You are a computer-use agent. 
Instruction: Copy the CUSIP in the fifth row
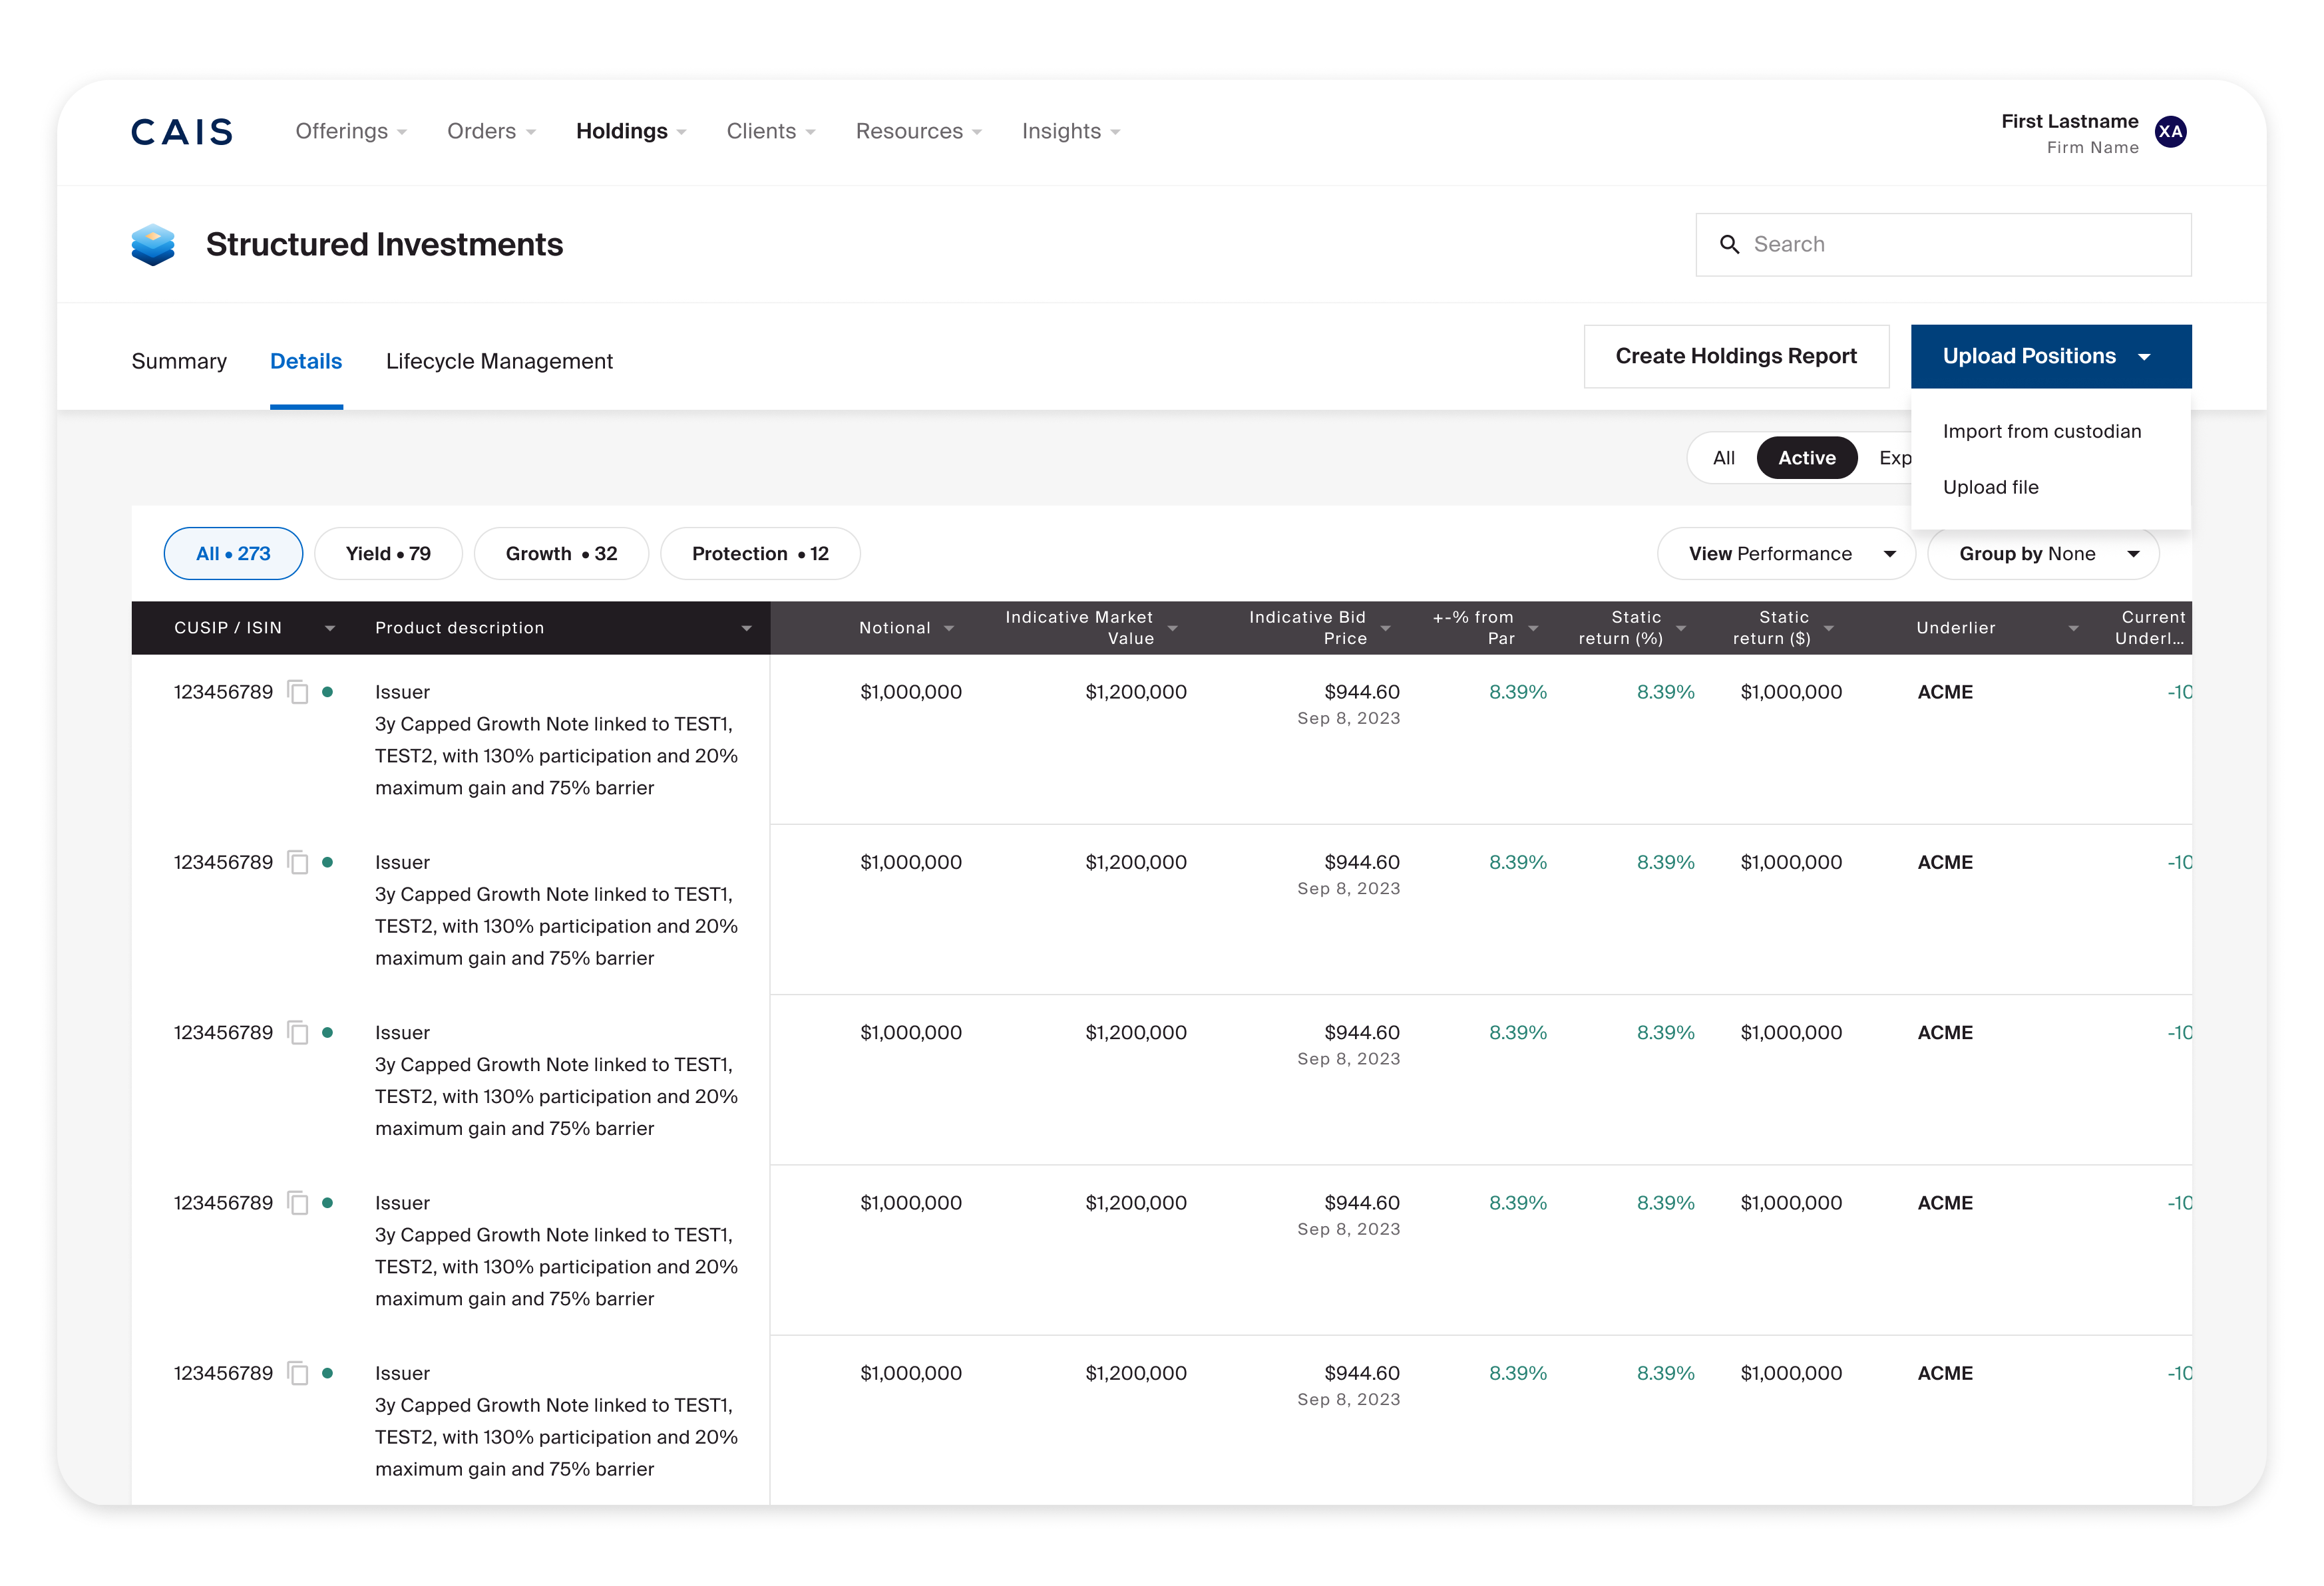point(298,1373)
